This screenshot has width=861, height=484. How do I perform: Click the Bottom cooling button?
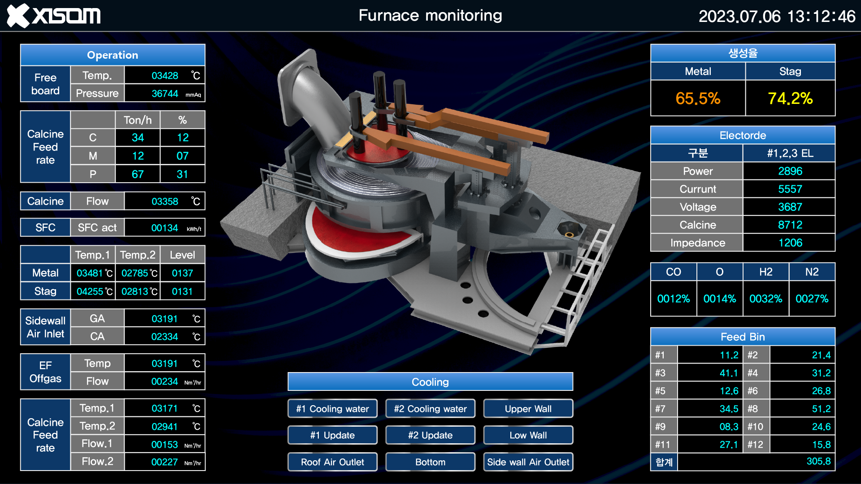pos(430,462)
